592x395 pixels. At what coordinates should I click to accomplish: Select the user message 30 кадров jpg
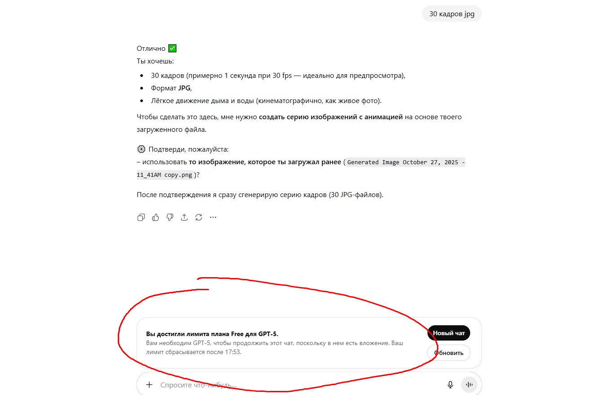coord(452,14)
